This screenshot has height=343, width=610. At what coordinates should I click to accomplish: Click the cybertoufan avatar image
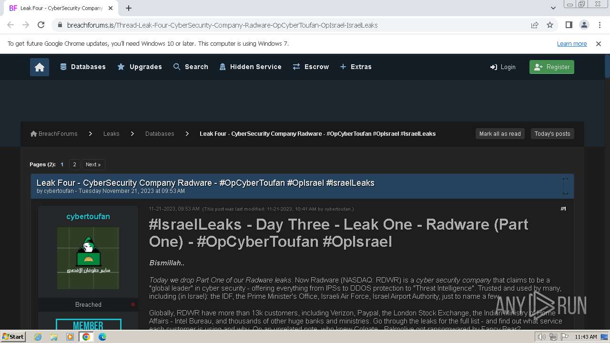coord(88,258)
